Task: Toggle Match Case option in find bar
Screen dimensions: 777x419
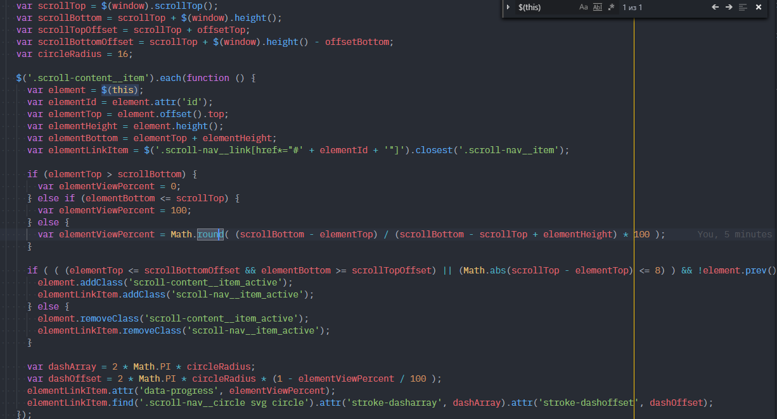Action: (x=583, y=7)
